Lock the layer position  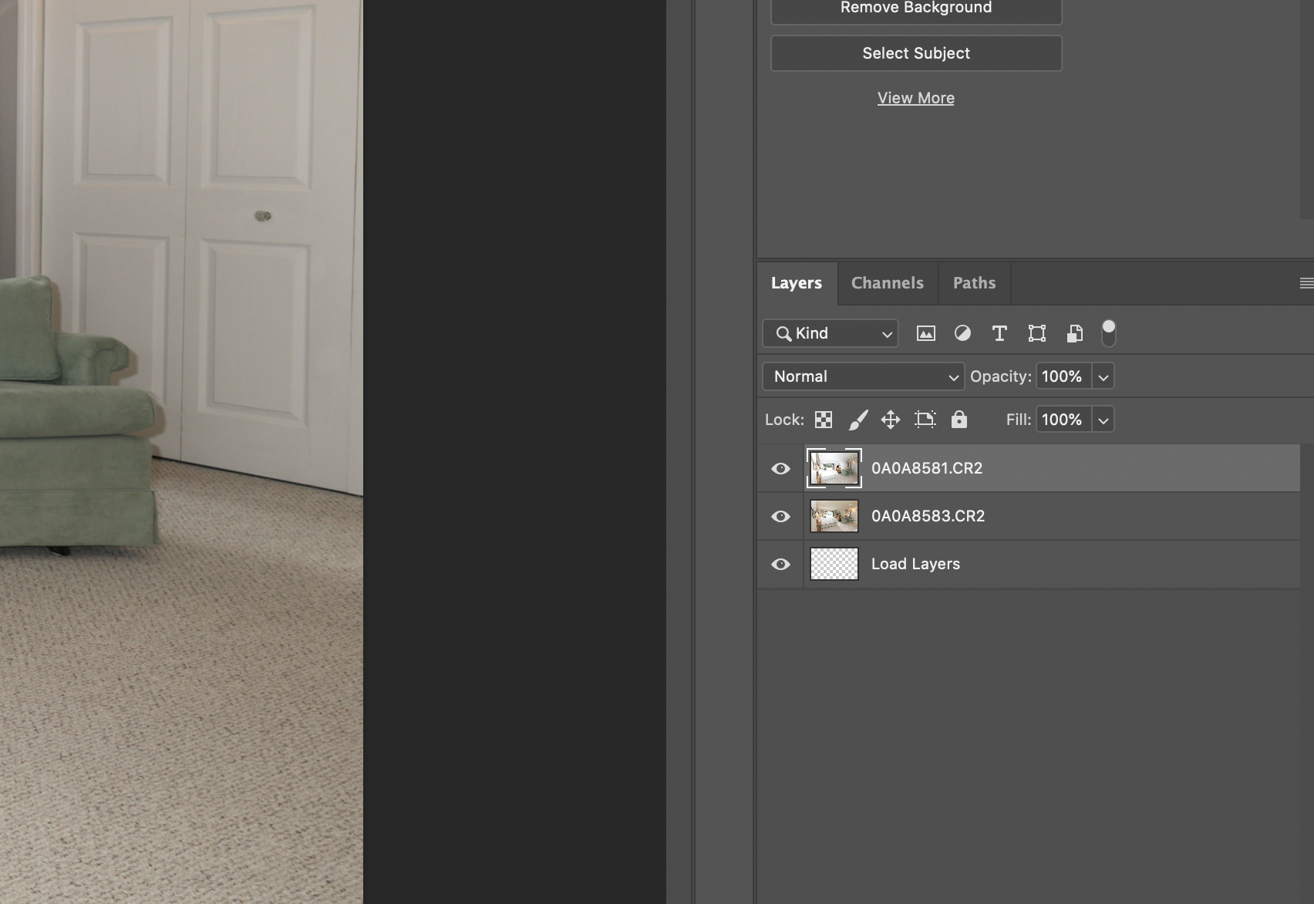coord(891,419)
